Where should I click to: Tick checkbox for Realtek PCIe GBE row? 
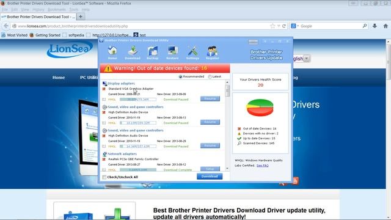[104, 170]
